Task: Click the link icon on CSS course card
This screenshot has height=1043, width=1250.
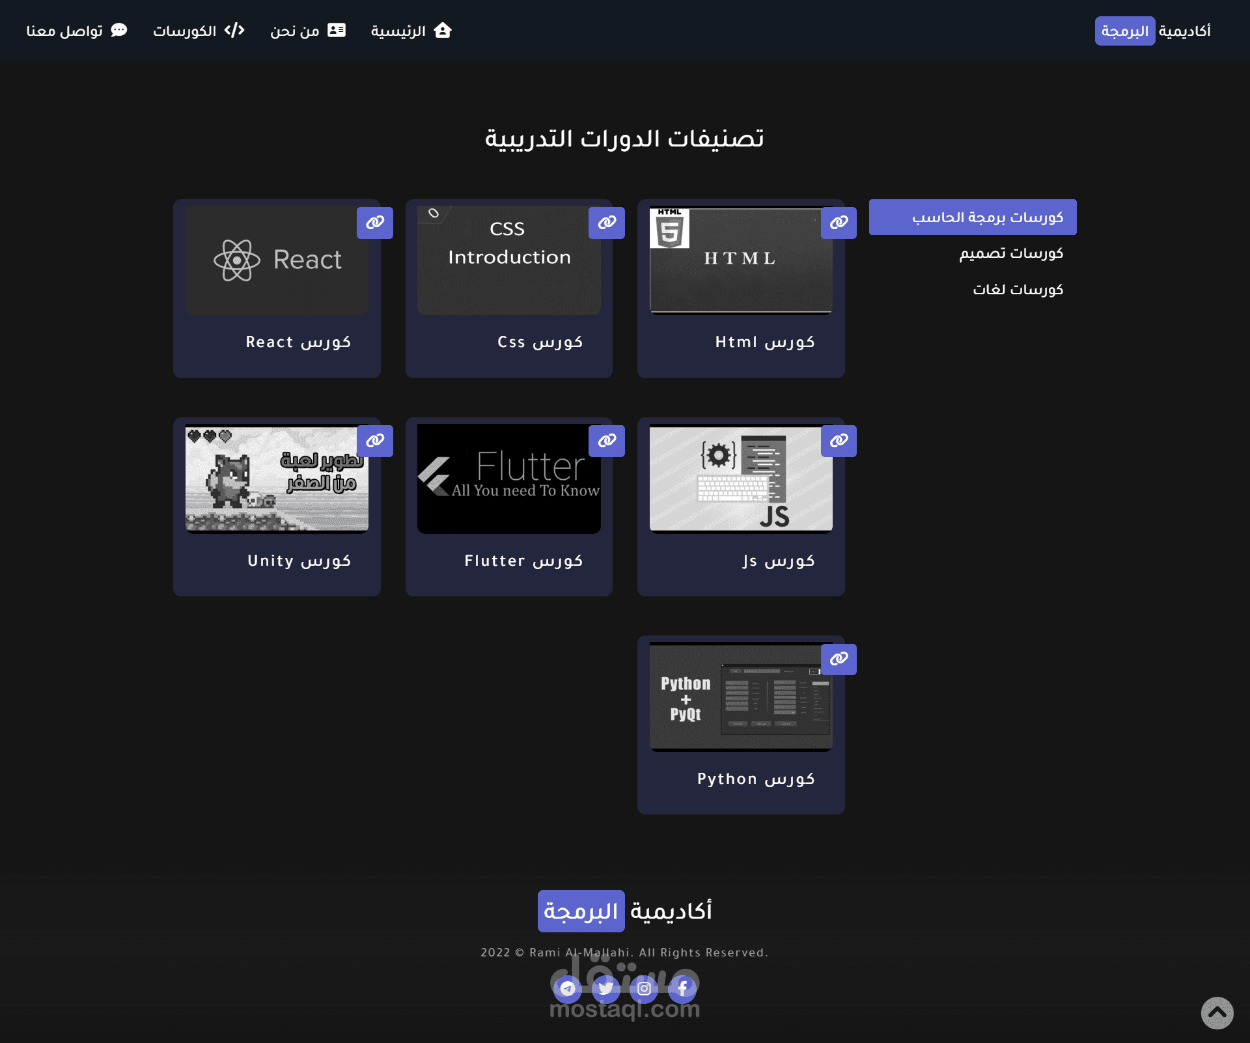Action: (x=606, y=223)
